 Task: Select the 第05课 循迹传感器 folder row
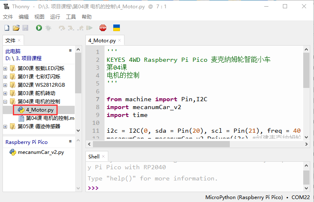(39, 127)
